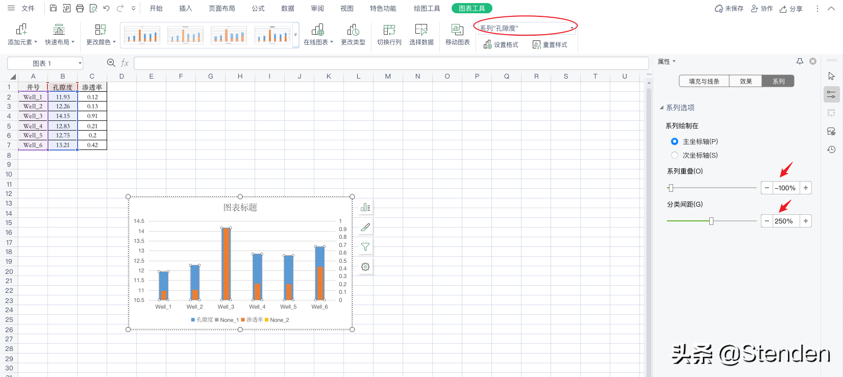Collapse the 系列选项 section
Viewport: 843px width, 377px height.
pos(662,108)
